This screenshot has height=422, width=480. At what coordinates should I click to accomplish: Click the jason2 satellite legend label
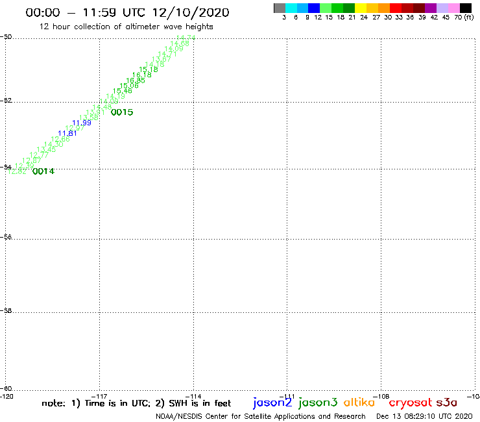(272, 403)
